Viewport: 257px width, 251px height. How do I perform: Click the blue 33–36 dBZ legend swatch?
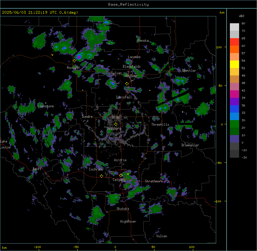click(x=234, y=109)
